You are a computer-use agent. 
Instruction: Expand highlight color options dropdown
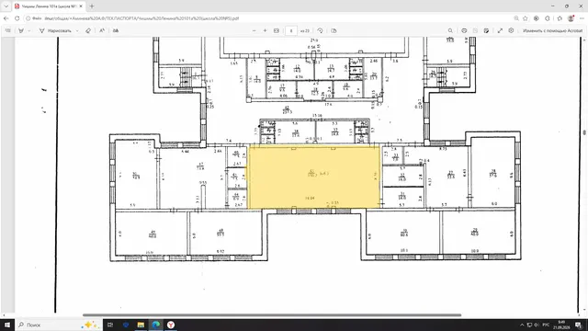[29, 30]
